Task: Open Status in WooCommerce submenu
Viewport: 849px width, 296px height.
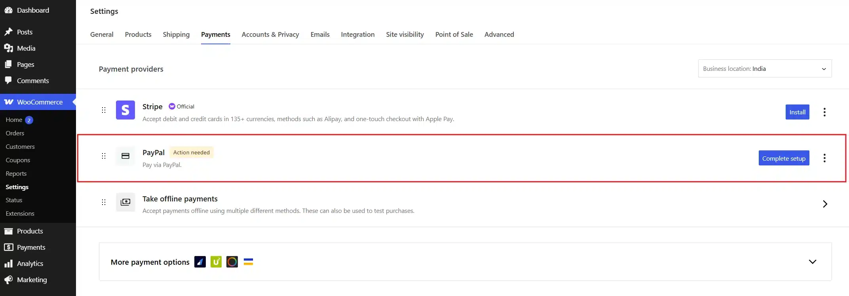Action: (14, 200)
